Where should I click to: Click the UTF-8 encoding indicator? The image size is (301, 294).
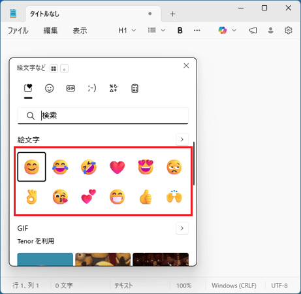(279, 286)
